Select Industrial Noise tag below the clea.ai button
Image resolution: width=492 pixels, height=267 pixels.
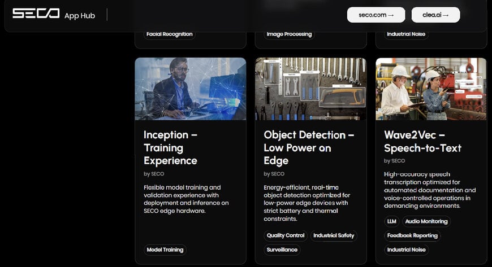406,34
